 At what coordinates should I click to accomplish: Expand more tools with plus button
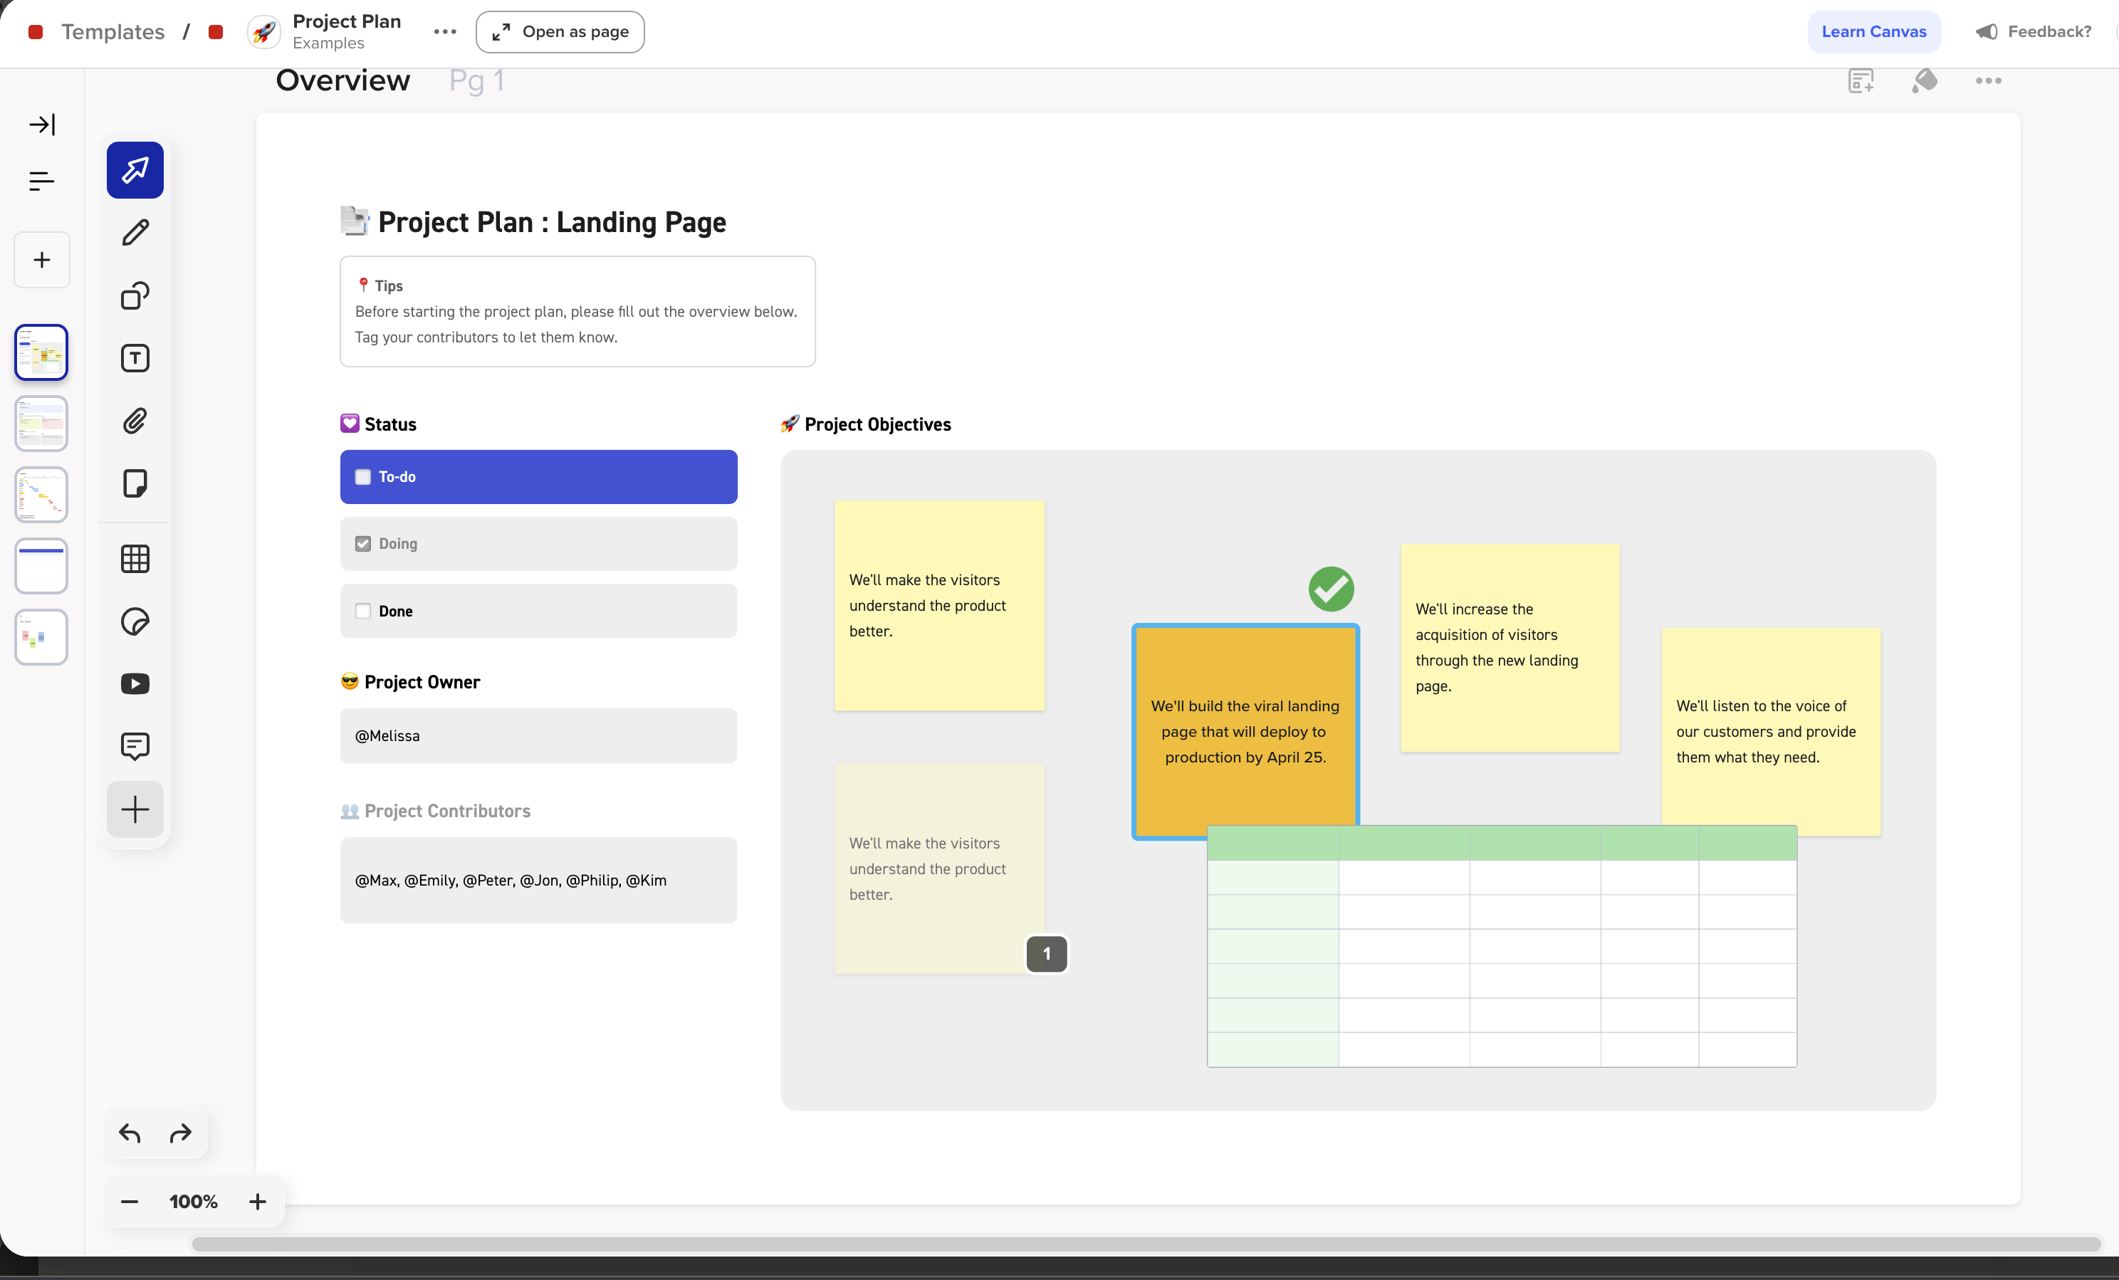[135, 809]
